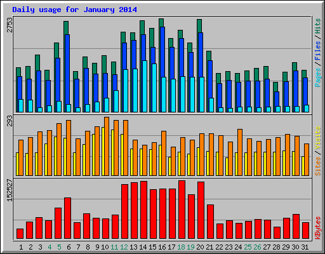Click the green day label 18
This screenshot has height=254, width=325.
point(181,247)
